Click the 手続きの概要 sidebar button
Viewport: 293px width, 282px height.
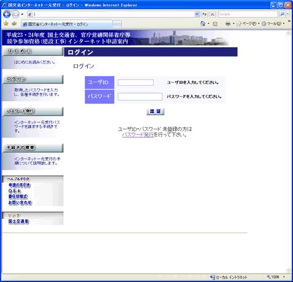33,148
